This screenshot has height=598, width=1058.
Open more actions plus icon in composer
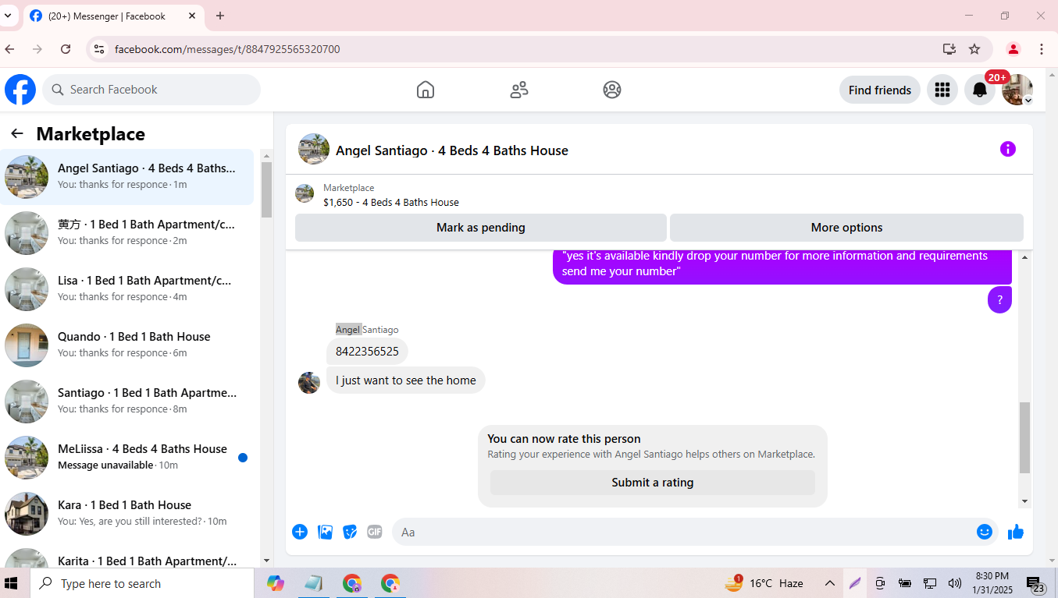click(x=300, y=532)
